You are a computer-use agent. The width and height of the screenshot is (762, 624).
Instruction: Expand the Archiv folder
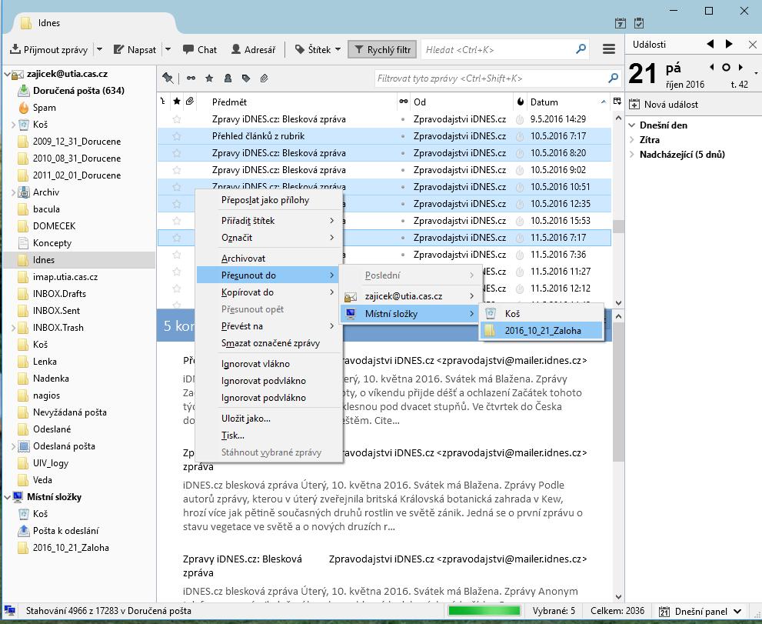(x=14, y=192)
